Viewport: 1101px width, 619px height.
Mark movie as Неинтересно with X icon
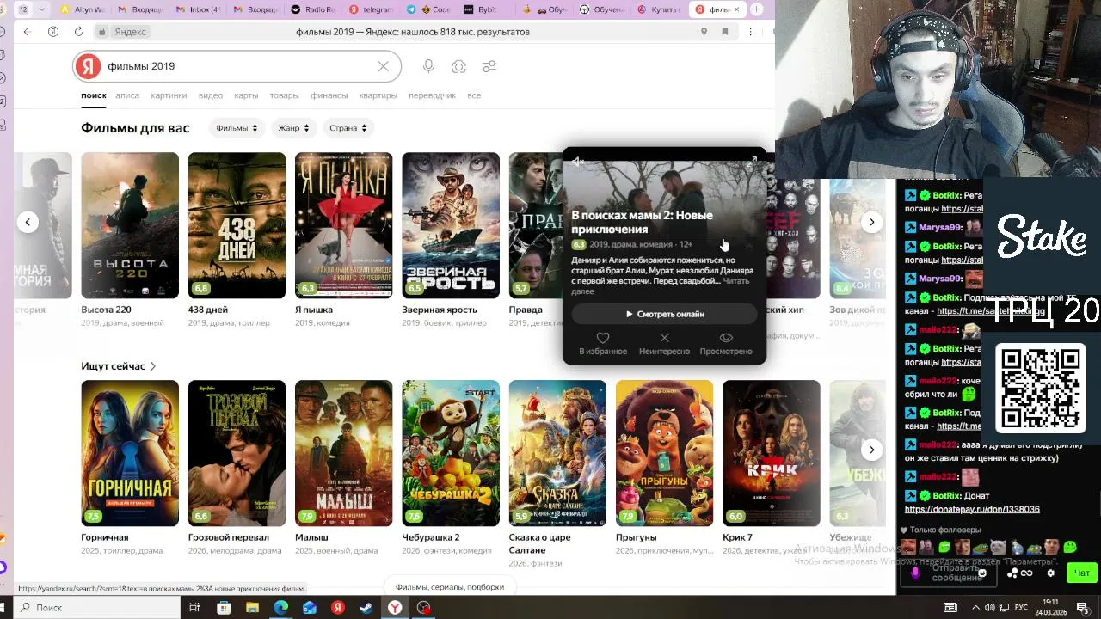[664, 338]
